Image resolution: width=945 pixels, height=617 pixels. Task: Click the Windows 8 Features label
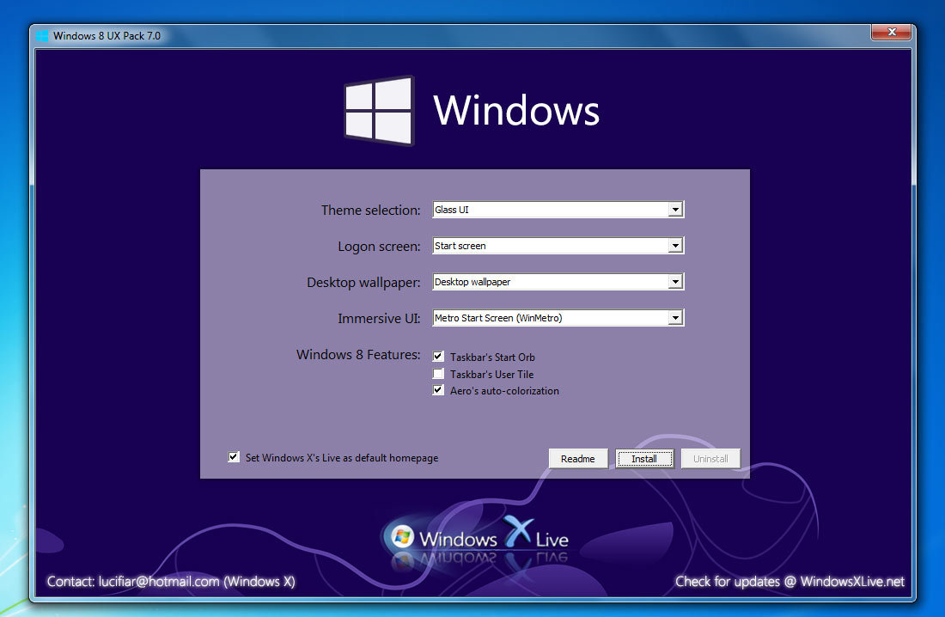coord(358,355)
